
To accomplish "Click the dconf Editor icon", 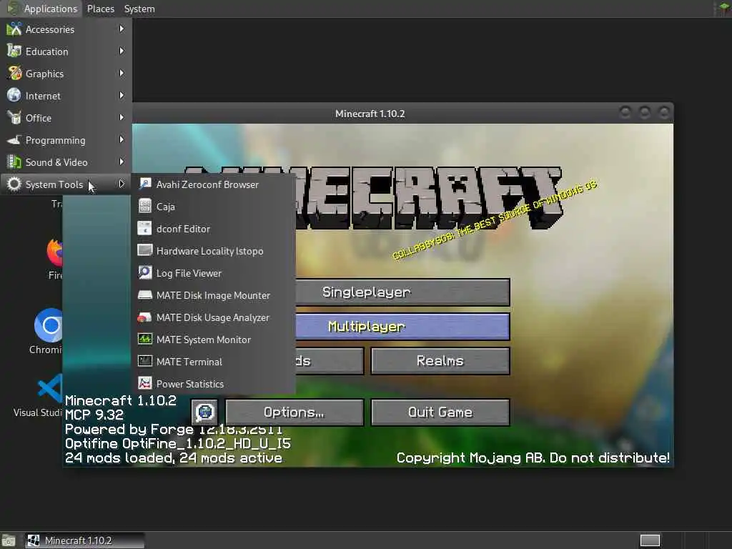I will point(145,228).
